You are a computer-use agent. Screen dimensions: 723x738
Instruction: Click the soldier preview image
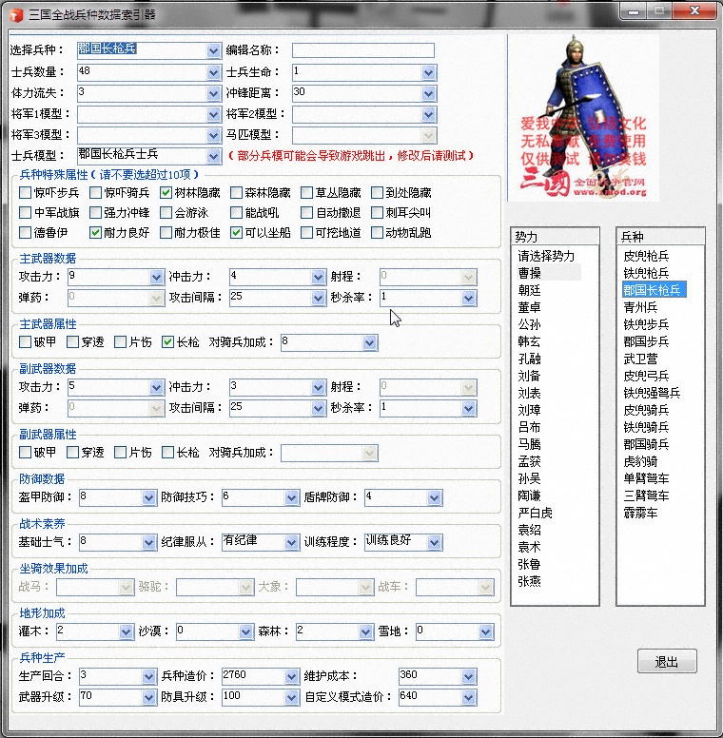[x=576, y=118]
